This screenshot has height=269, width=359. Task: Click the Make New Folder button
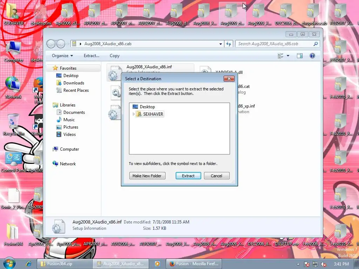[147, 176]
